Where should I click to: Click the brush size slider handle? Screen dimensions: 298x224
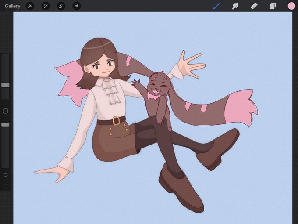click(5, 85)
